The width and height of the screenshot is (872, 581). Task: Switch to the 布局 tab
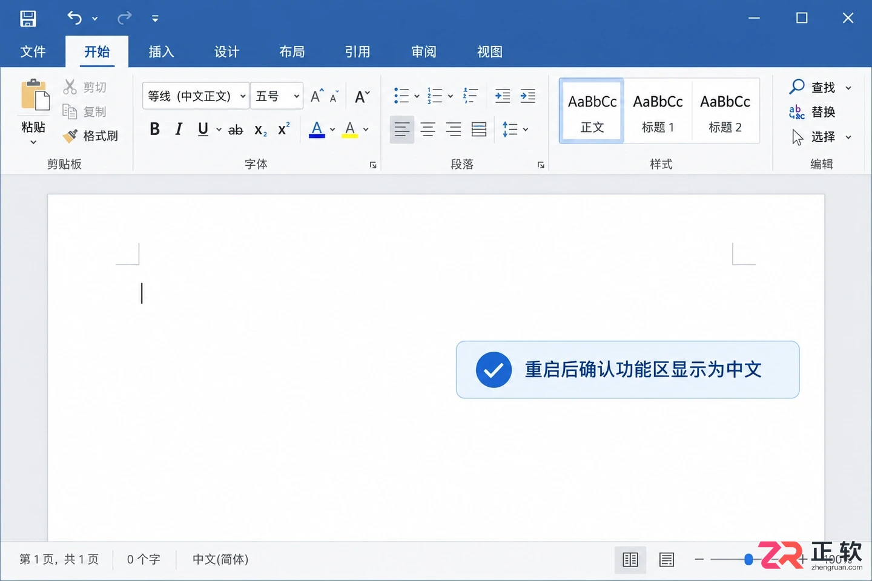[x=292, y=51]
